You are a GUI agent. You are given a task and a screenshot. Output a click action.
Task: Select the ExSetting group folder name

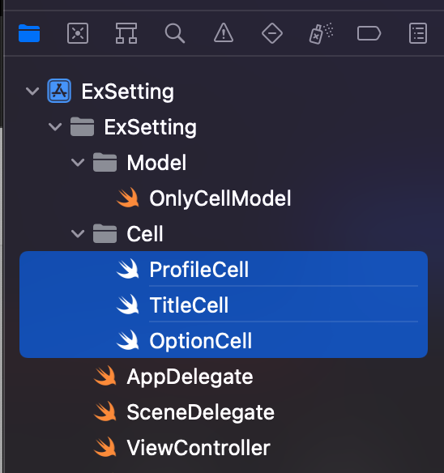(151, 127)
